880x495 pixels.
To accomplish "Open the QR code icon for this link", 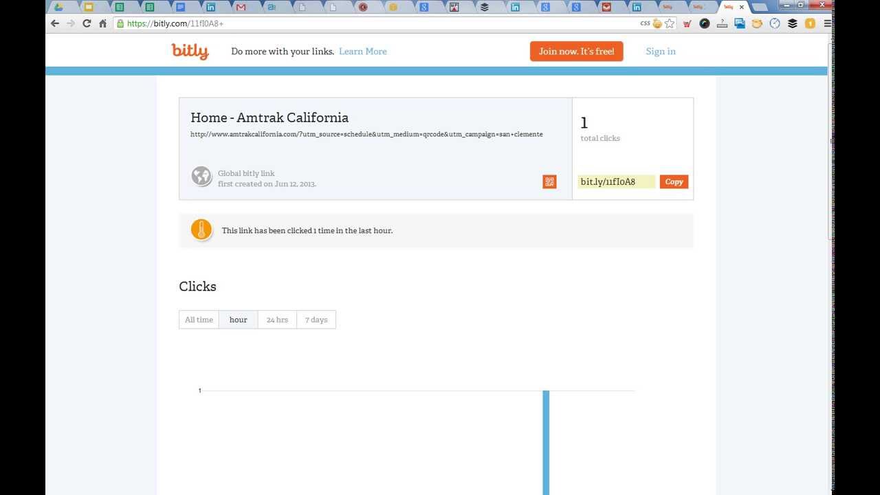I will click(x=549, y=181).
